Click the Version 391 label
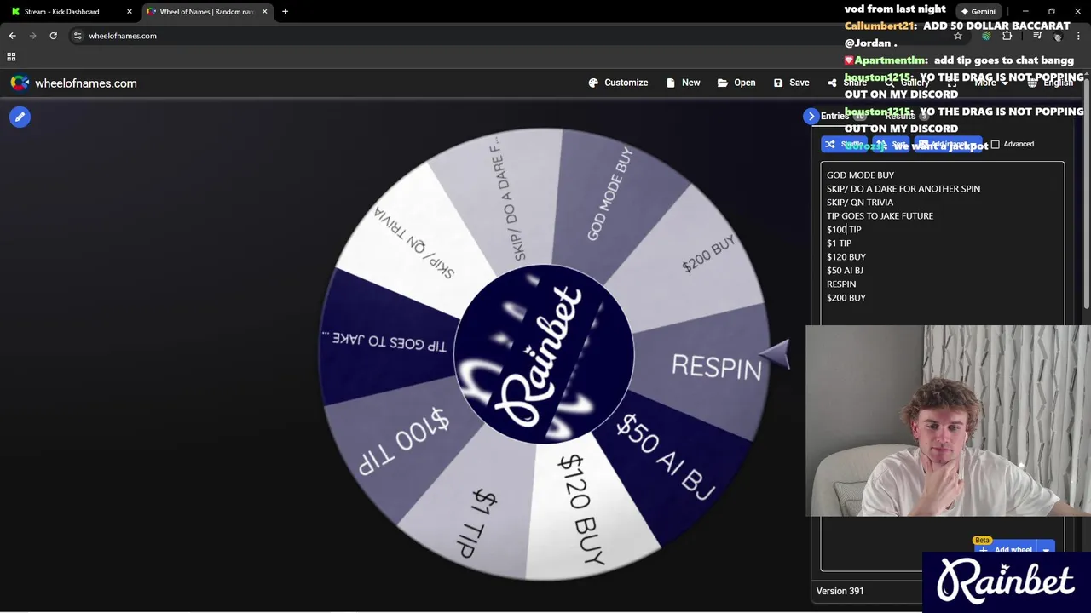1091x613 pixels. [x=840, y=591]
